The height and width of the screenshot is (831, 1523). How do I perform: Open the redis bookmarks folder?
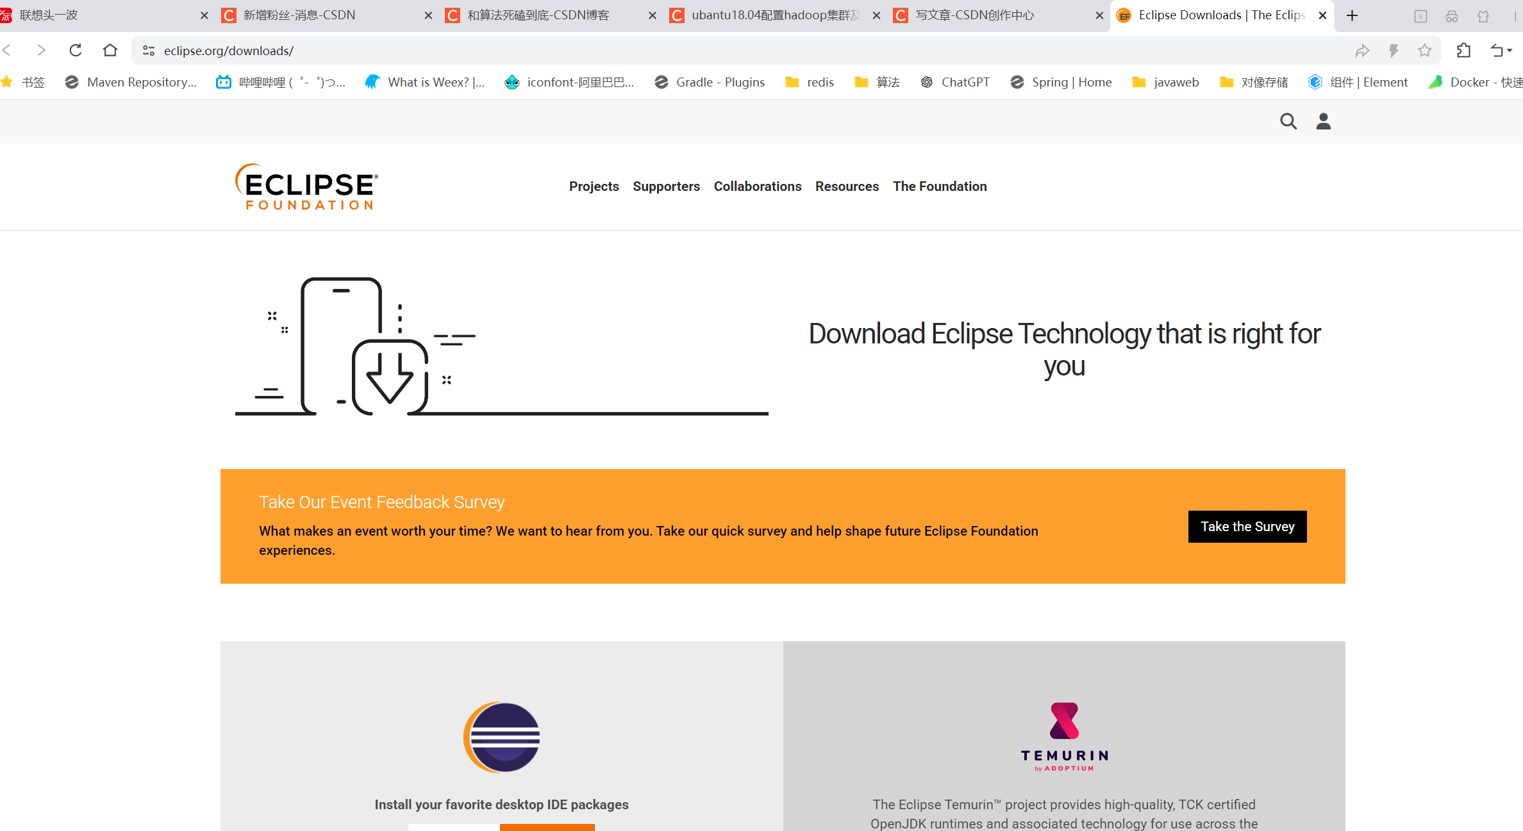point(810,82)
